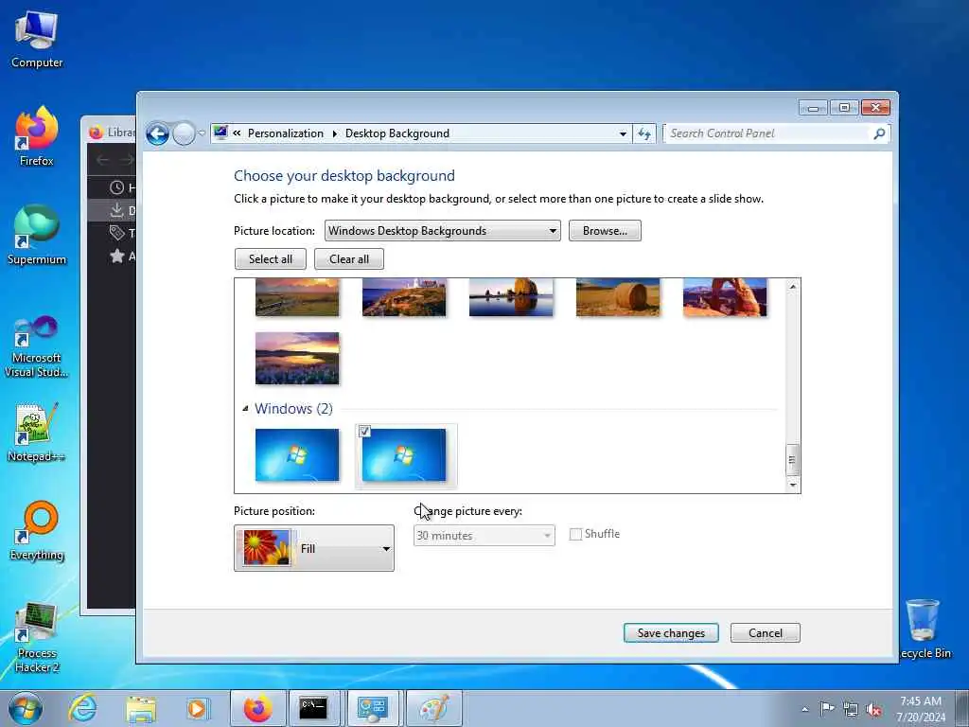Select the hay bale wallpaper thumbnail

618,297
